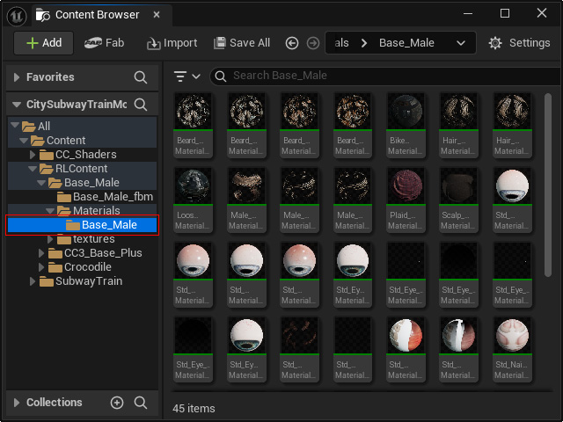This screenshot has height=422, width=563.
Task: Click the truncated 'als' breadcrumb segment
Action: [x=341, y=43]
